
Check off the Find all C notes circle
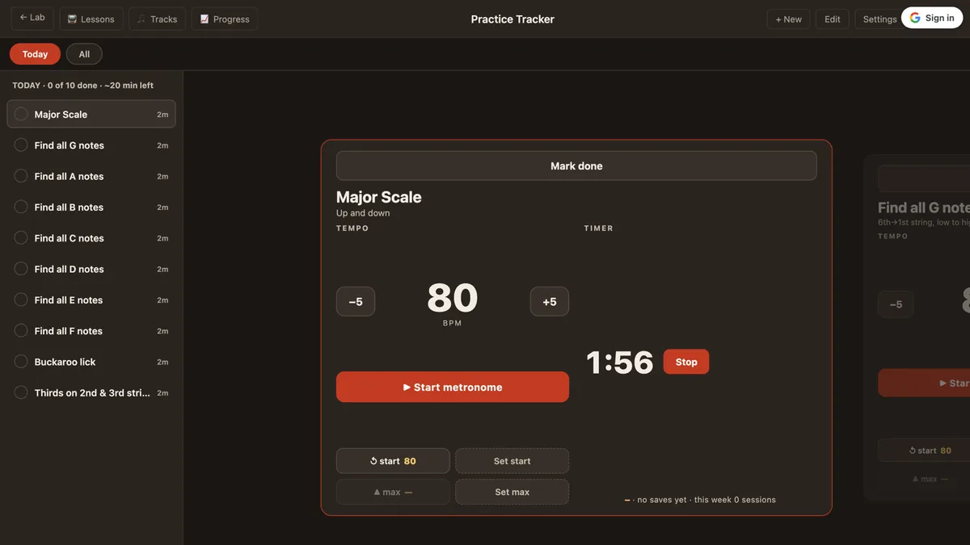21,238
